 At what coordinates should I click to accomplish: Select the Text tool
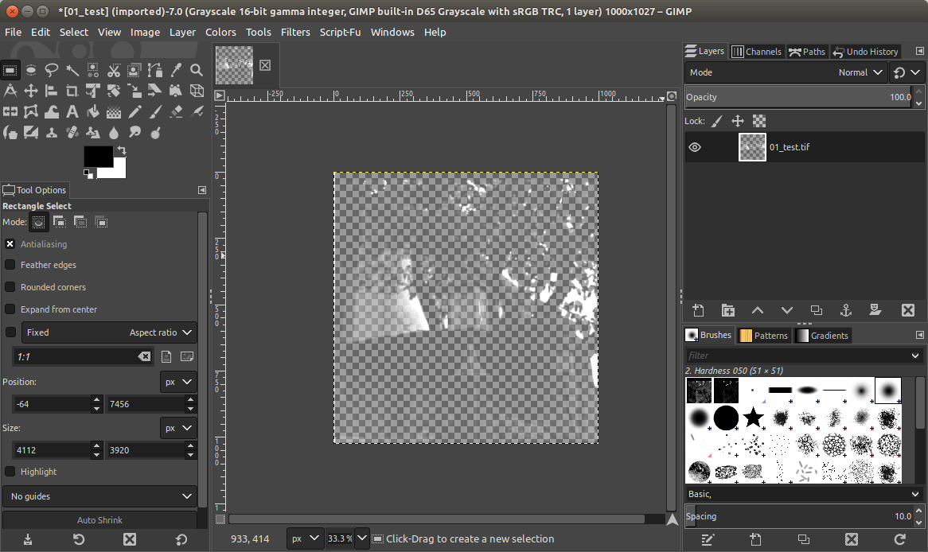tap(72, 111)
